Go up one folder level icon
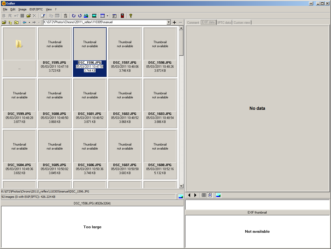The height and width of the screenshot is (249, 331). (16, 22)
